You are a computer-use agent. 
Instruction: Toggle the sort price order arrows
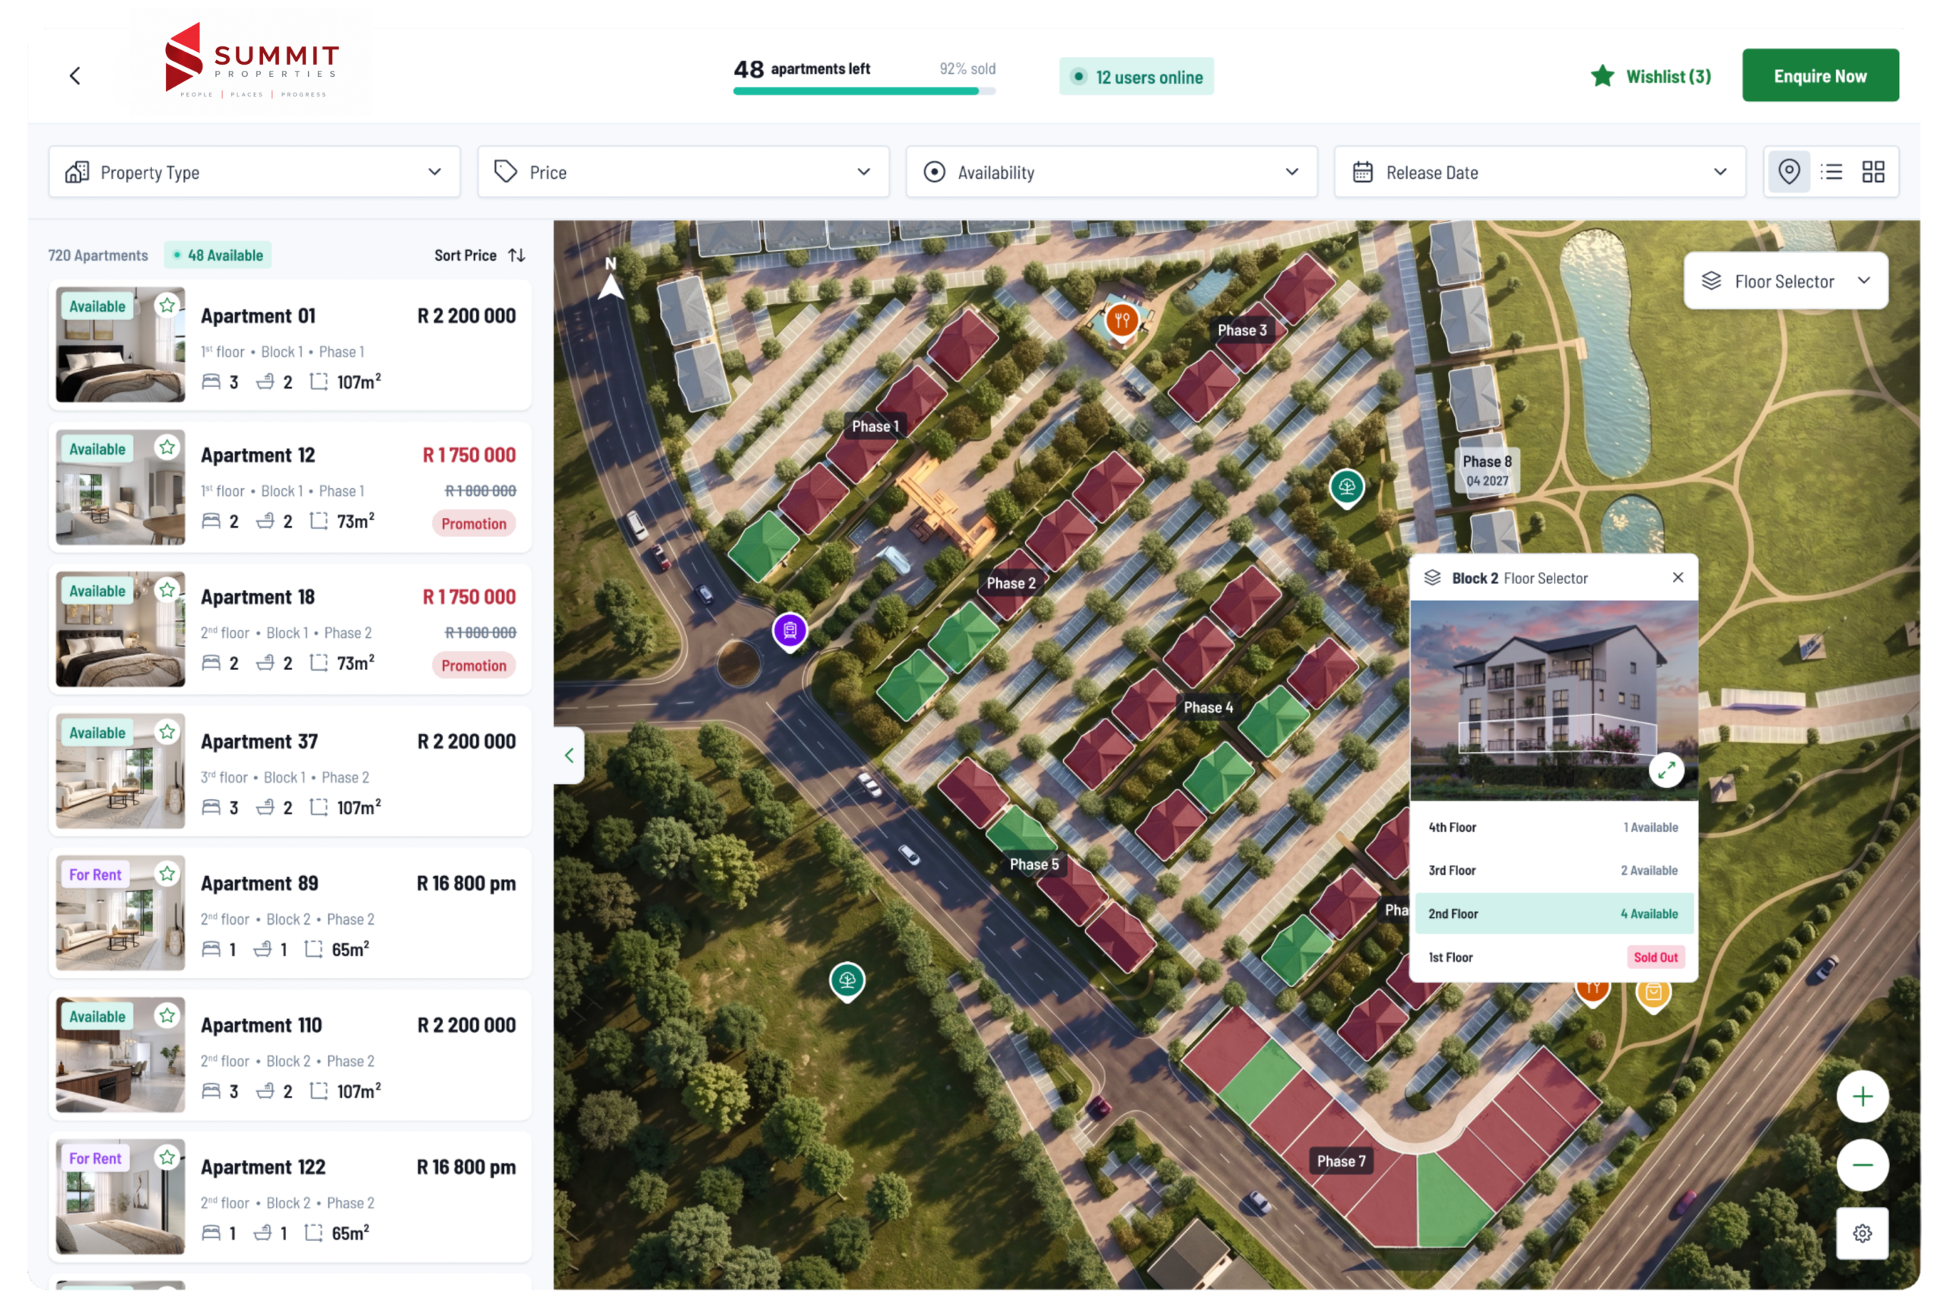click(x=517, y=256)
